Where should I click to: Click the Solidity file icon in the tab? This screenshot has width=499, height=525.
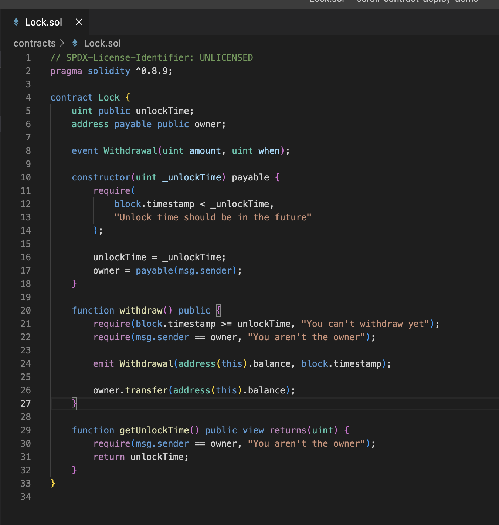[x=16, y=22]
